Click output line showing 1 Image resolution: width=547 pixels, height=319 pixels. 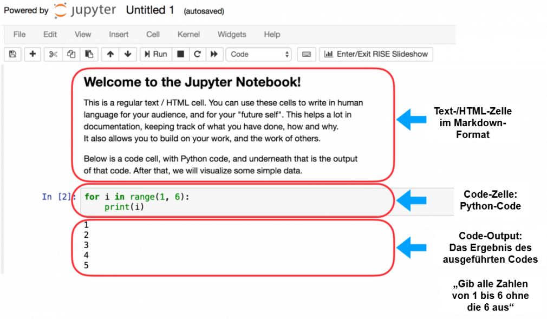(86, 225)
